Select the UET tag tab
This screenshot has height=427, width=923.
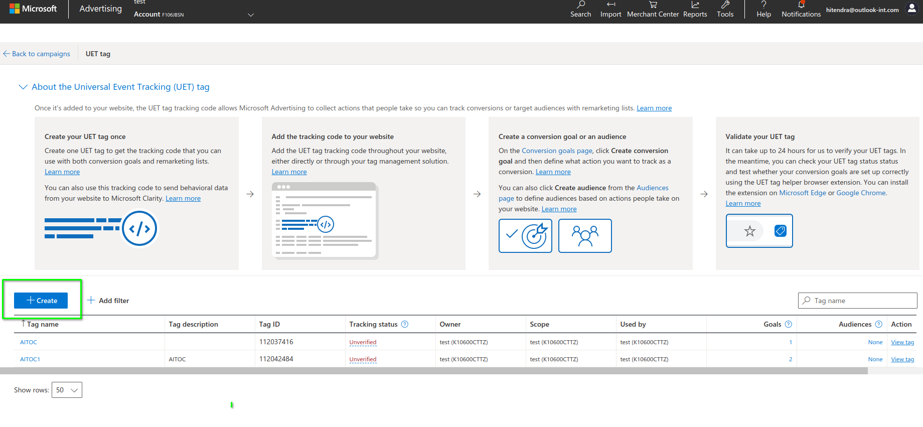(x=98, y=54)
